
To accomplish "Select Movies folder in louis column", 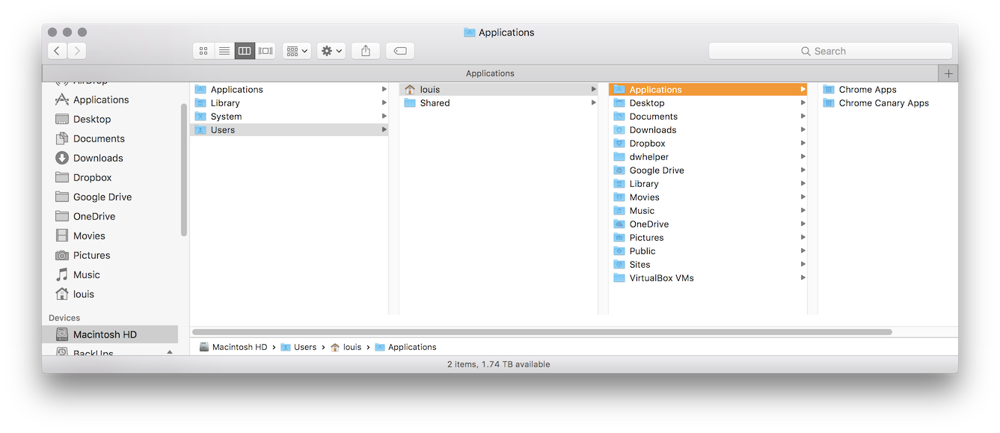I will [x=708, y=197].
